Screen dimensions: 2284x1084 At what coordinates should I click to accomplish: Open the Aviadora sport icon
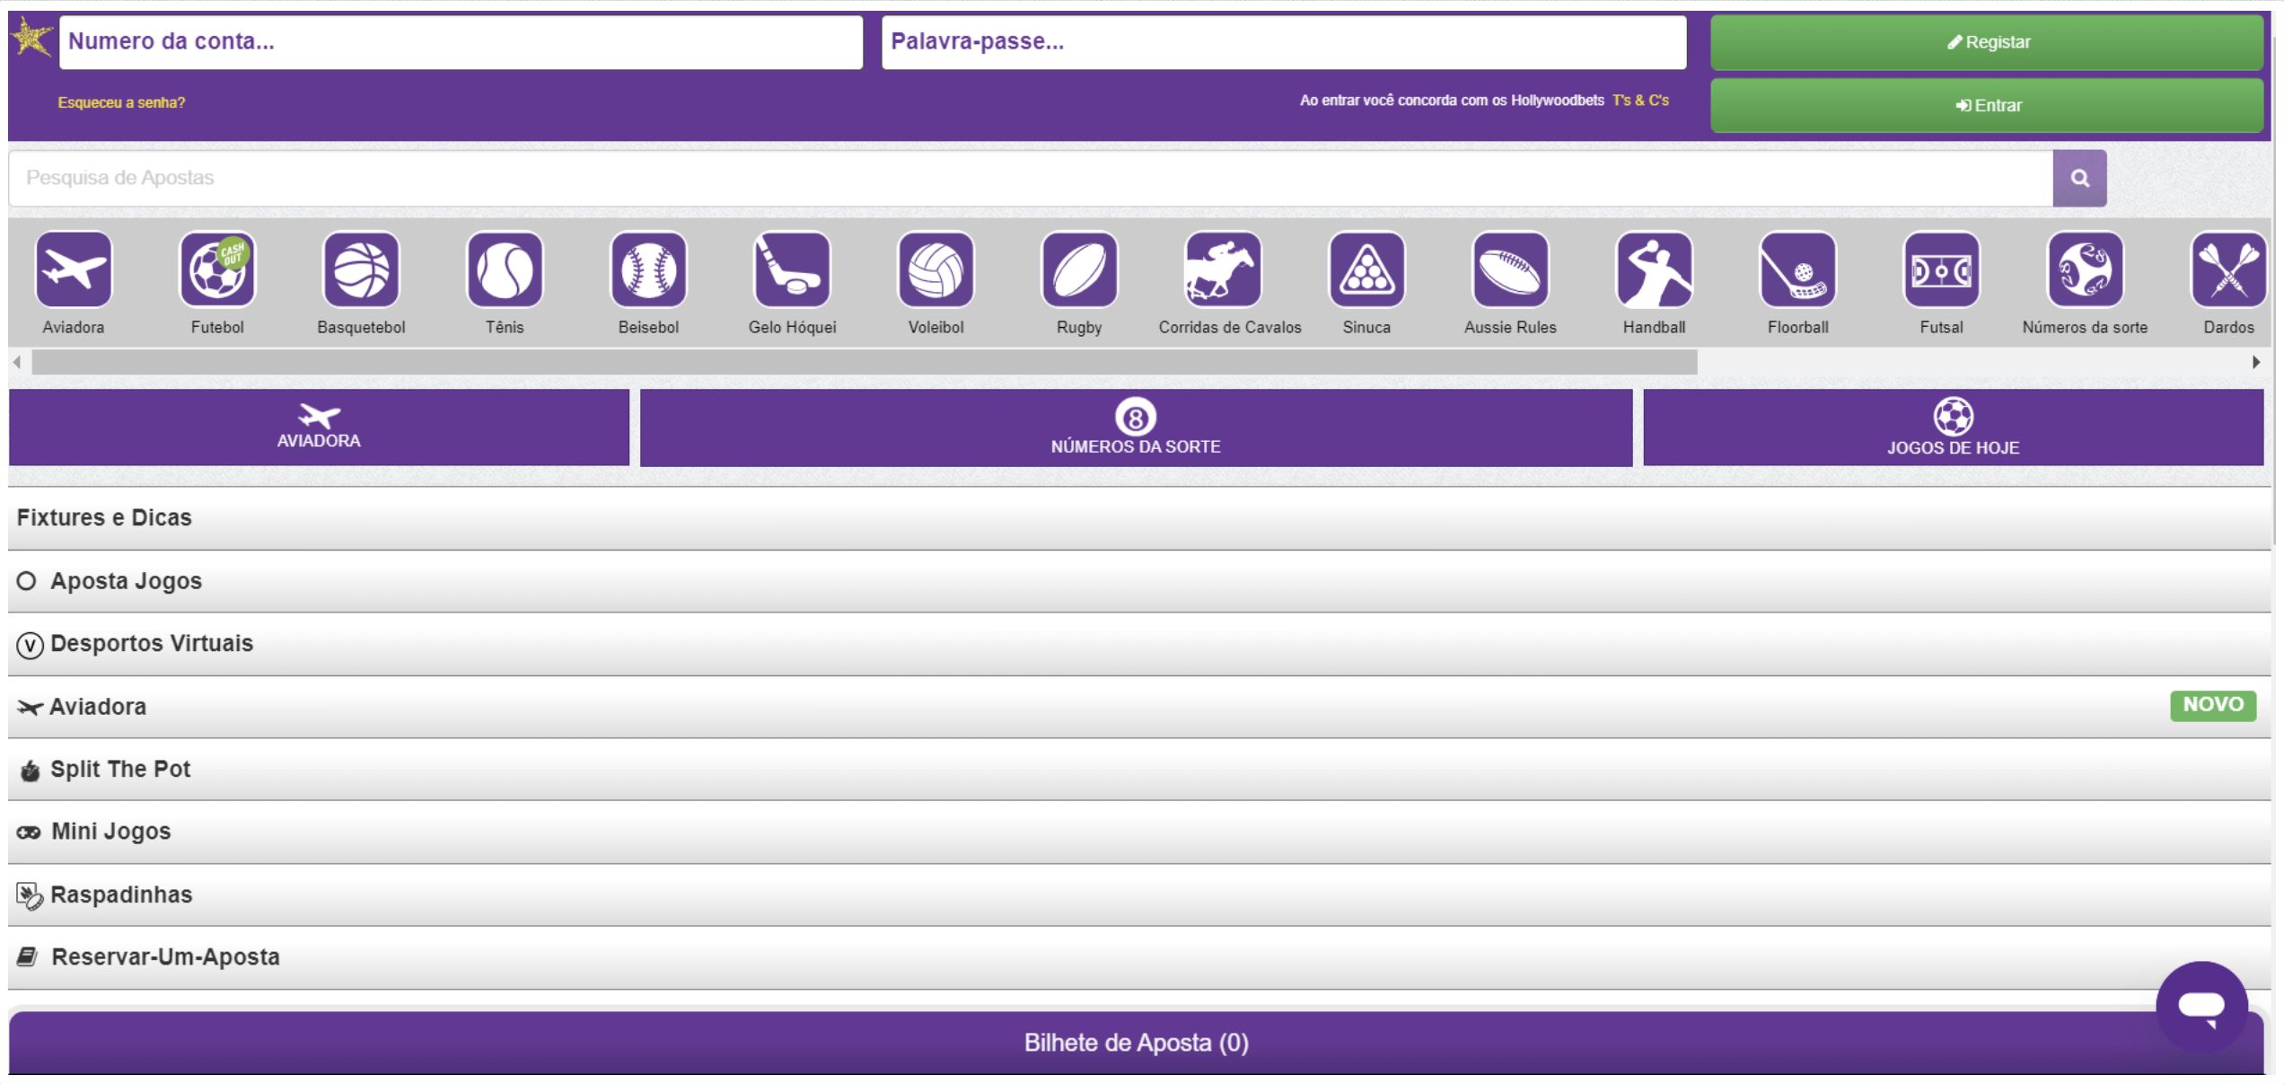pyautogui.click(x=74, y=269)
